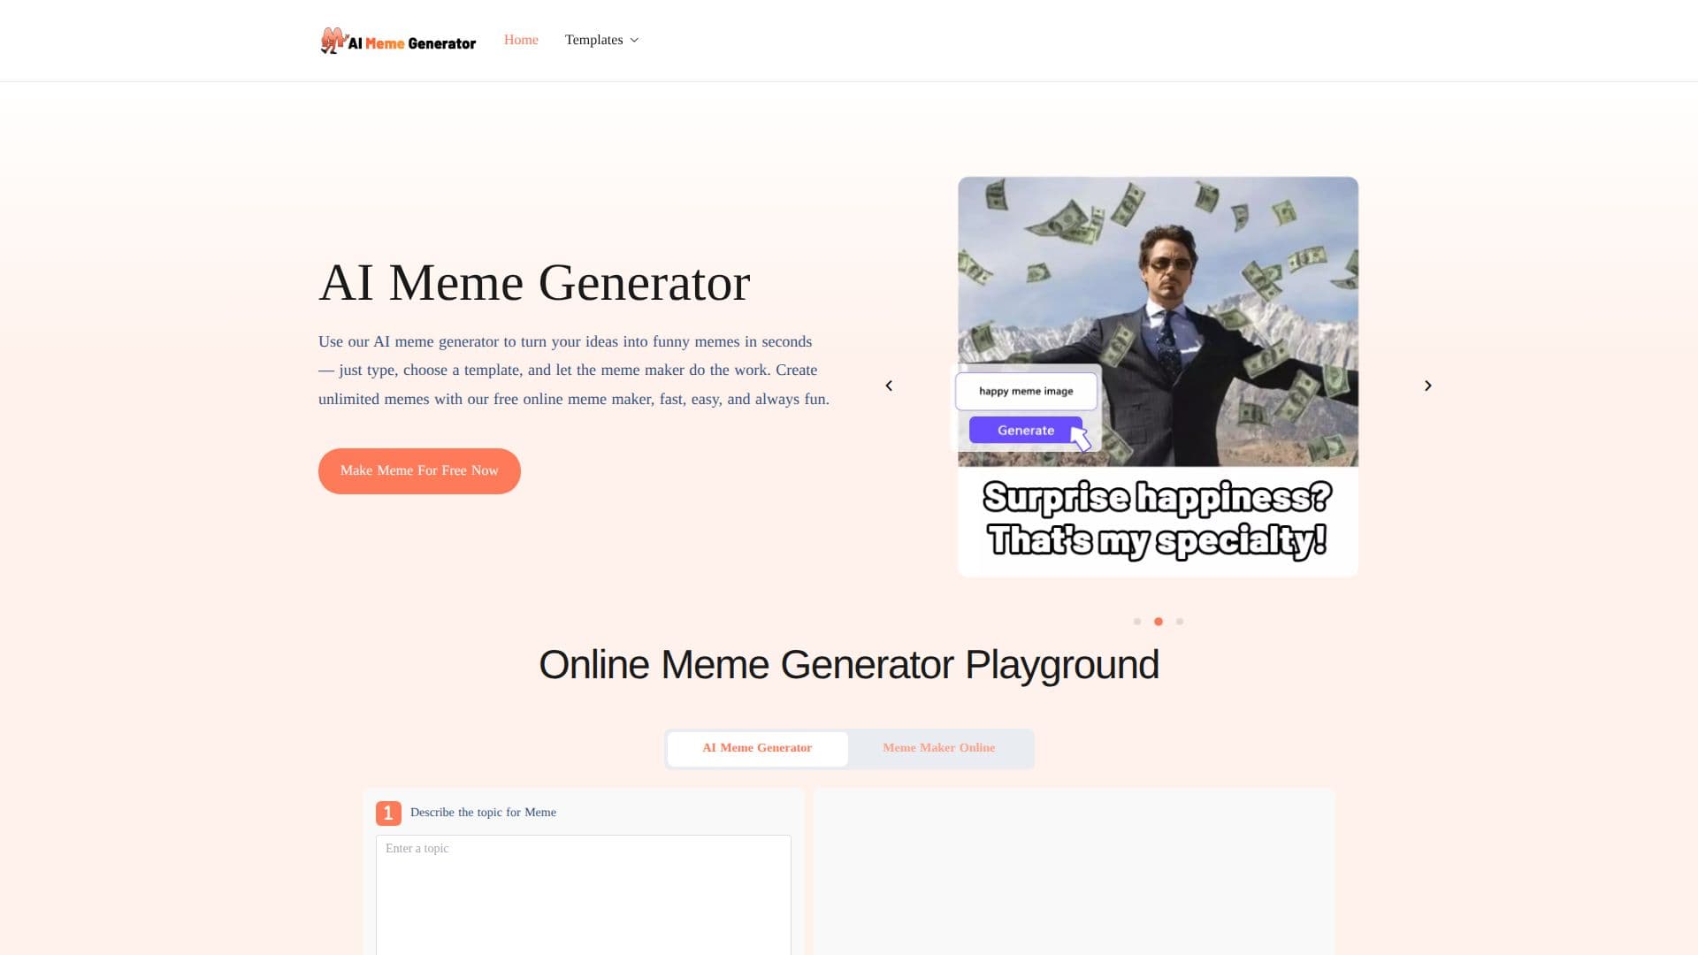Expand the Templates dropdown menu
Screen dimensions: 1698x955
[601, 40]
